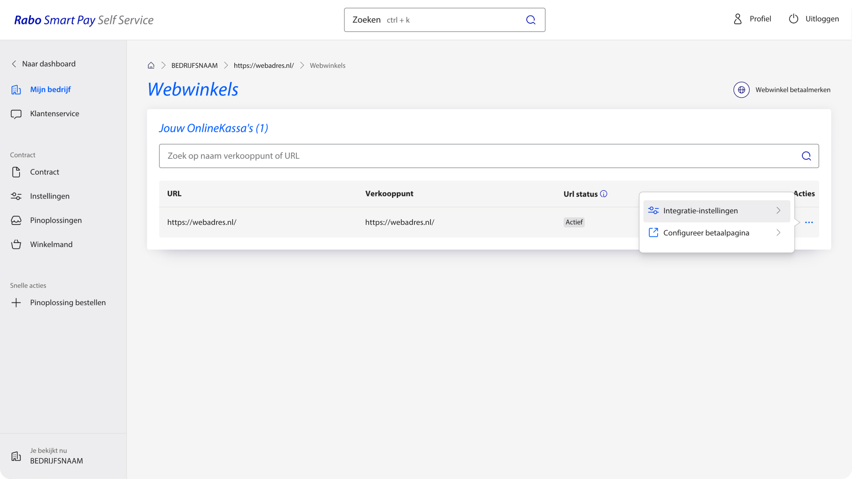Open the Winkelmand shopping bag icon
This screenshot has width=852, height=479.
[16, 244]
